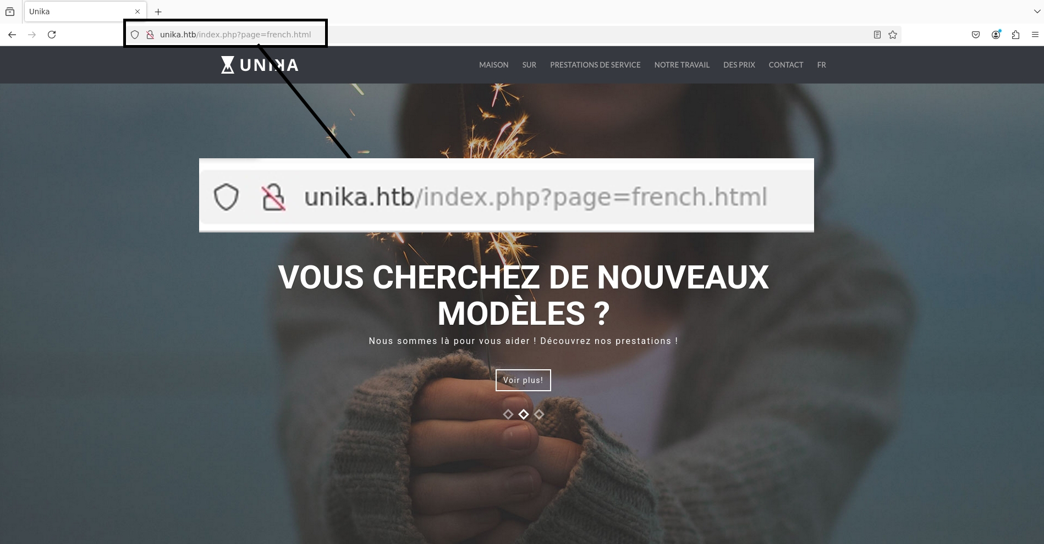This screenshot has width=1044, height=544.
Task: Save to Pocket icon in toolbar
Action: [x=976, y=35]
